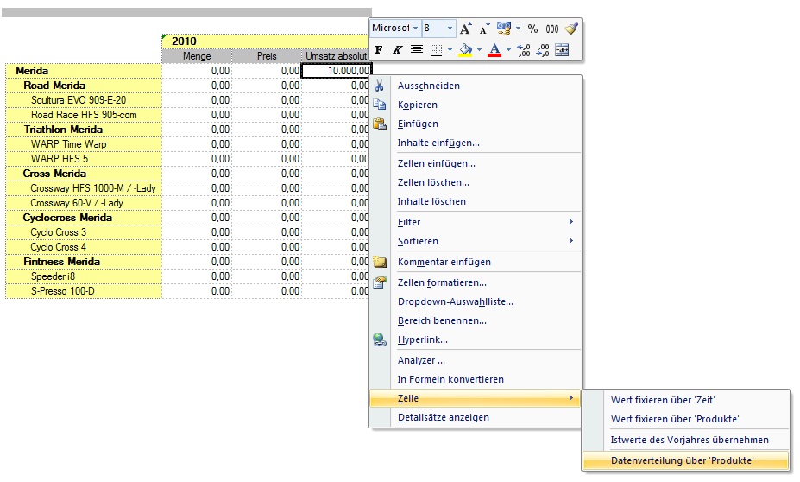
Task: Increase decimal places
Action: [x=524, y=49]
